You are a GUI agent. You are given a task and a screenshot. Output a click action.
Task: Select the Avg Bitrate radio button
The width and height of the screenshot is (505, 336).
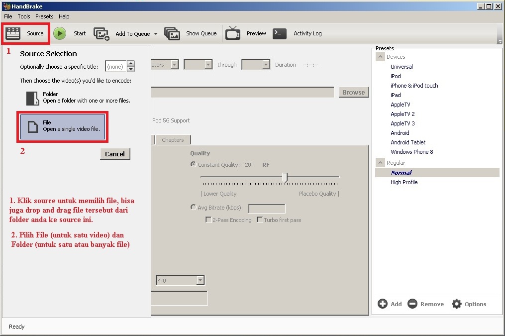point(193,207)
